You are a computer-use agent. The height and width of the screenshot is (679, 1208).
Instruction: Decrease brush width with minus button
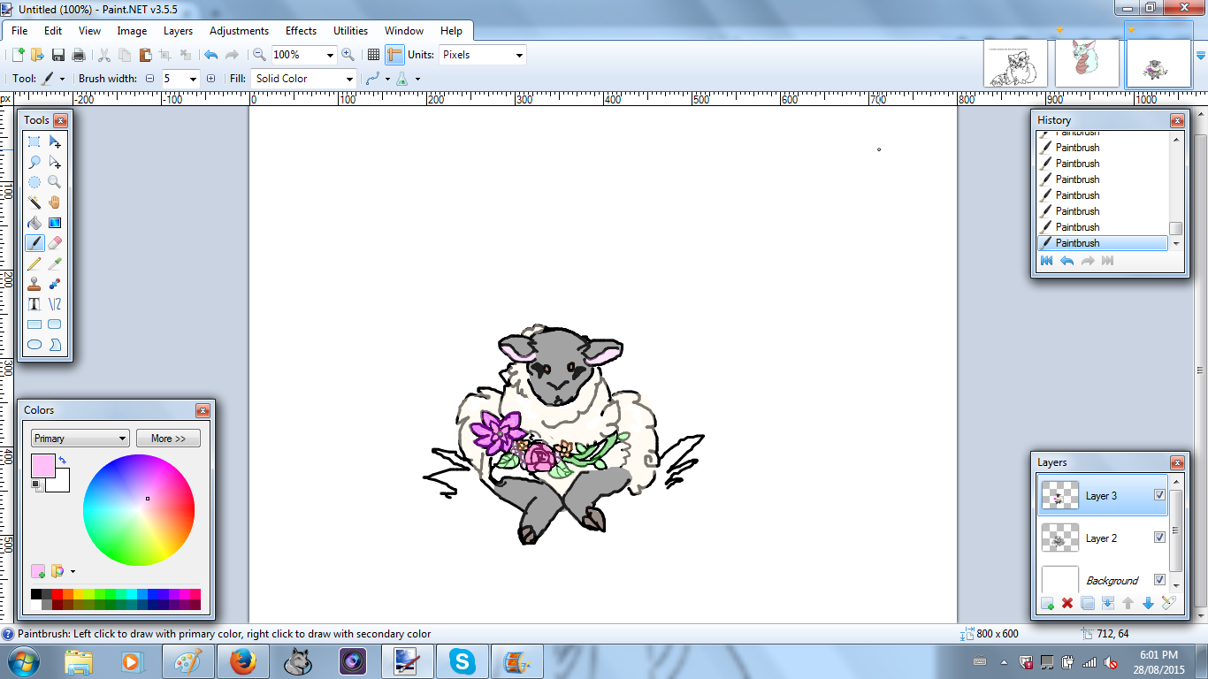(x=149, y=79)
